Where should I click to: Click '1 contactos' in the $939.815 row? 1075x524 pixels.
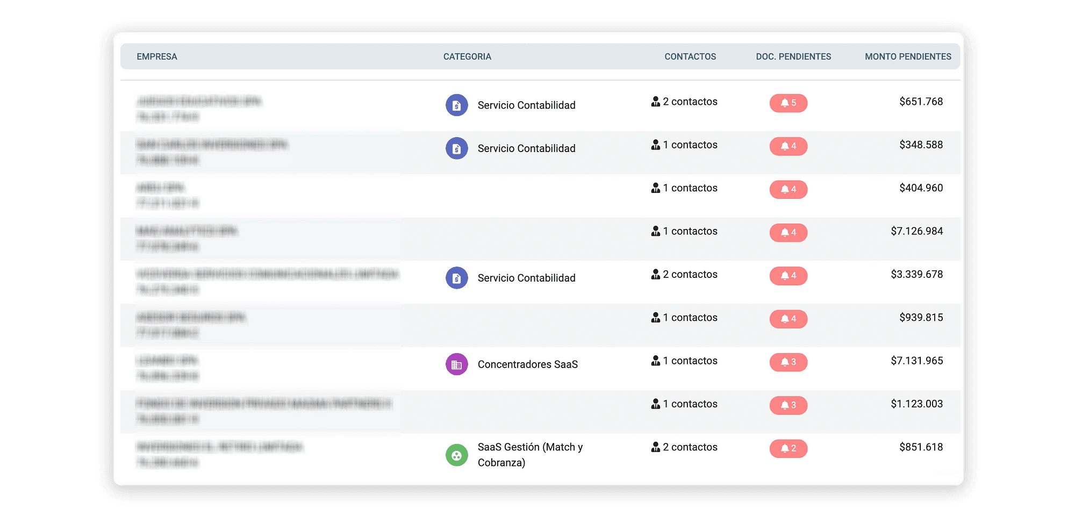[690, 318]
